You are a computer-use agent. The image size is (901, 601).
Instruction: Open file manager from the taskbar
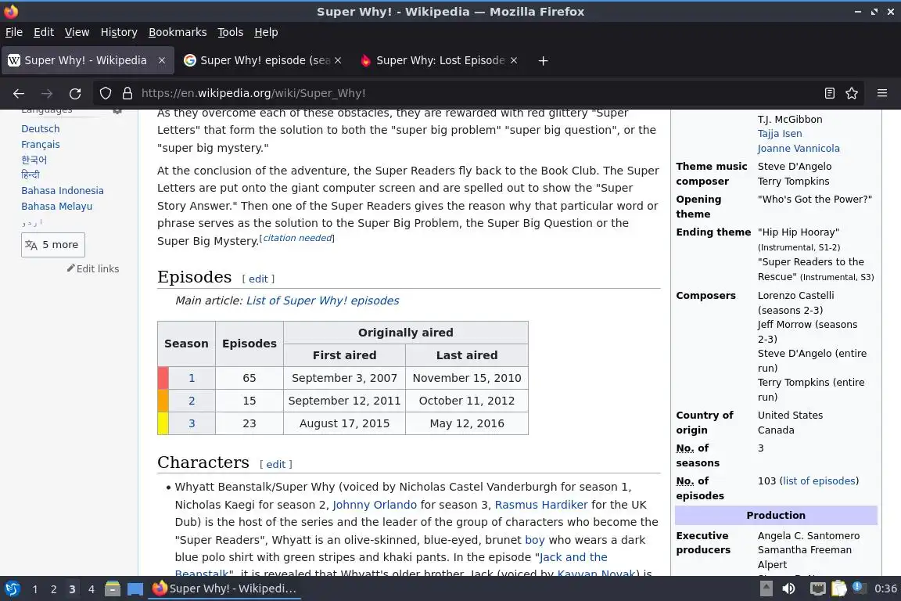pos(113,589)
